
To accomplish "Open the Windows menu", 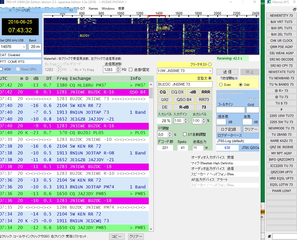I will click(x=108, y=9).
